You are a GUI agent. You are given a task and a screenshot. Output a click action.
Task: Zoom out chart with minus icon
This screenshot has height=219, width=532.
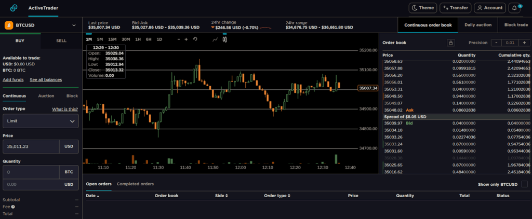click(179, 39)
